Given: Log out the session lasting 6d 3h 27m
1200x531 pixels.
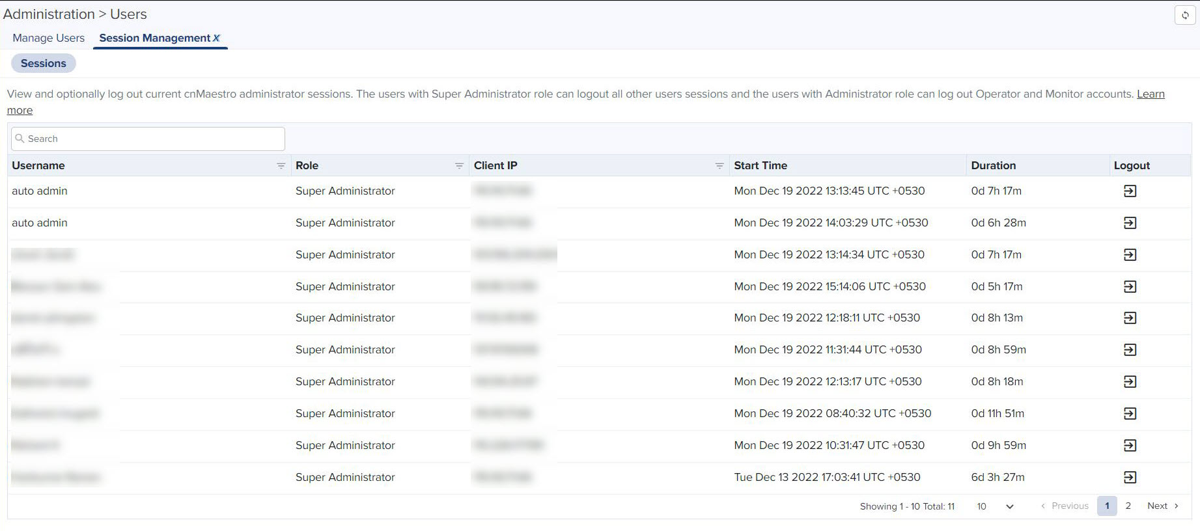Looking at the screenshot, I should (x=1130, y=478).
